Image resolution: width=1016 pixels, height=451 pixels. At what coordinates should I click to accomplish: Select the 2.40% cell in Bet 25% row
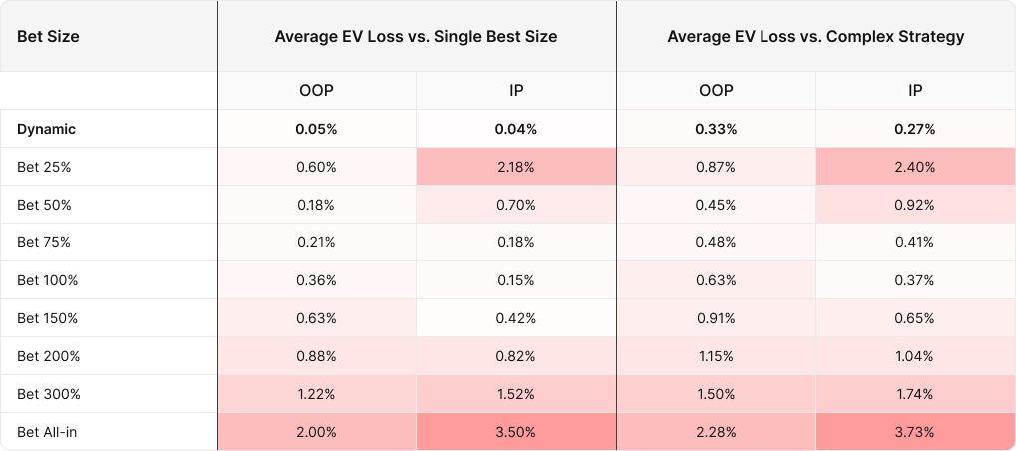[x=915, y=167]
